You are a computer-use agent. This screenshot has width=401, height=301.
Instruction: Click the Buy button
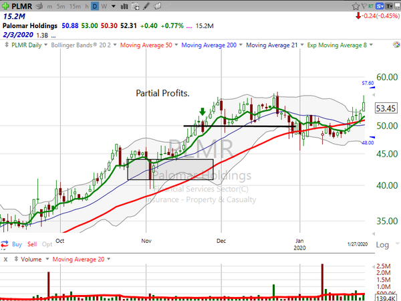tap(18, 245)
